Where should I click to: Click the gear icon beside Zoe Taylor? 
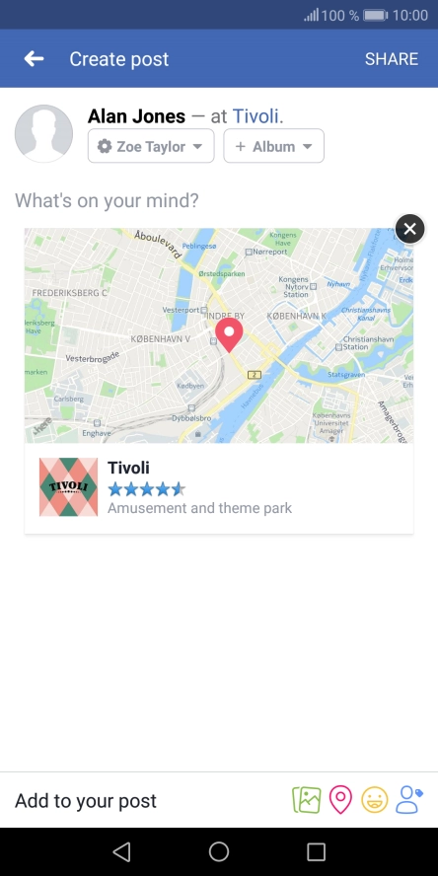pyautogui.click(x=105, y=146)
